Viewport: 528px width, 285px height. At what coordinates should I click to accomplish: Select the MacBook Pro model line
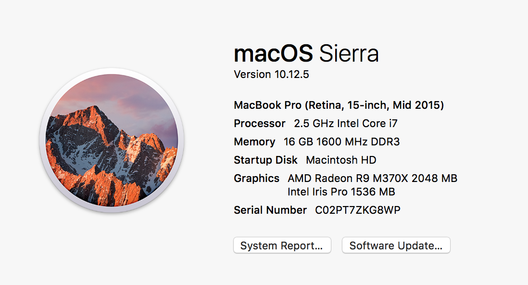pos(339,105)
